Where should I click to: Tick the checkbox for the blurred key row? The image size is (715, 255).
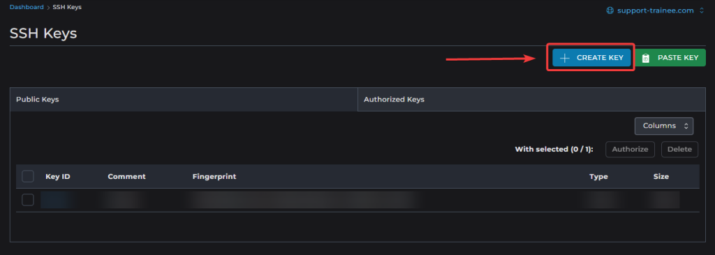(28, 200)
